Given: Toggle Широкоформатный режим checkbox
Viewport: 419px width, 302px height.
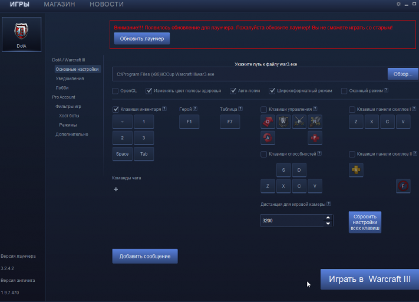Looking at the screenshot, I should click(x=272, y=91).
